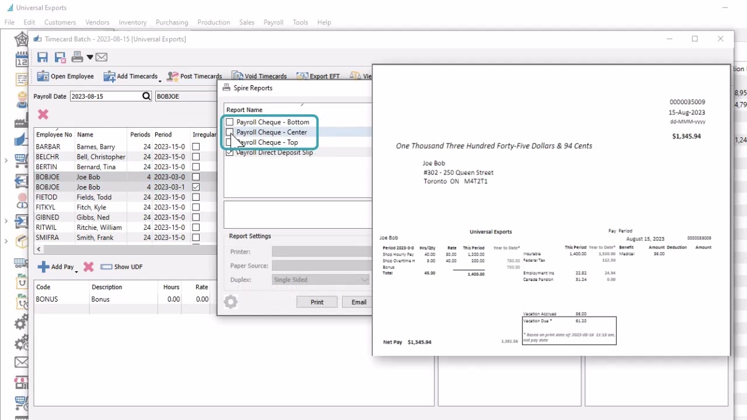The width and height of the screenshot is (747, 420).
Task: Tick Payroll Cheque - Bottom checkbox
Action: pos(229,123)
